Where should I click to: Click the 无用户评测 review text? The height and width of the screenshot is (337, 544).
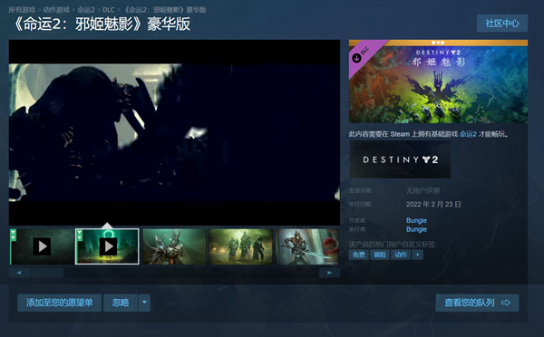423,190
